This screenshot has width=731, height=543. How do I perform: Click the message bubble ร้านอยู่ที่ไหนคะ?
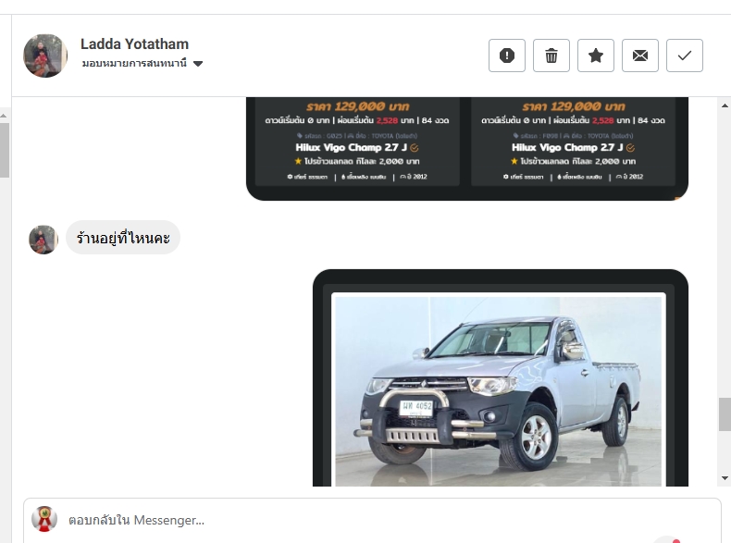123,238
